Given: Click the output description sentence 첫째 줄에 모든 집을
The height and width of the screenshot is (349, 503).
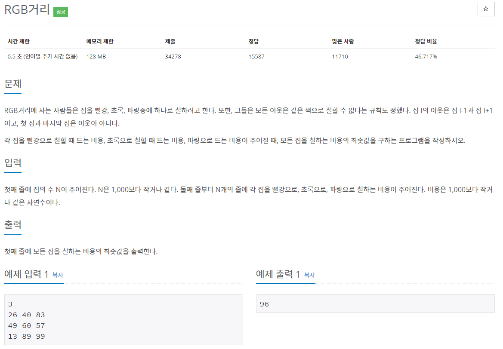Looking at the screenshot, I should 81,251.
